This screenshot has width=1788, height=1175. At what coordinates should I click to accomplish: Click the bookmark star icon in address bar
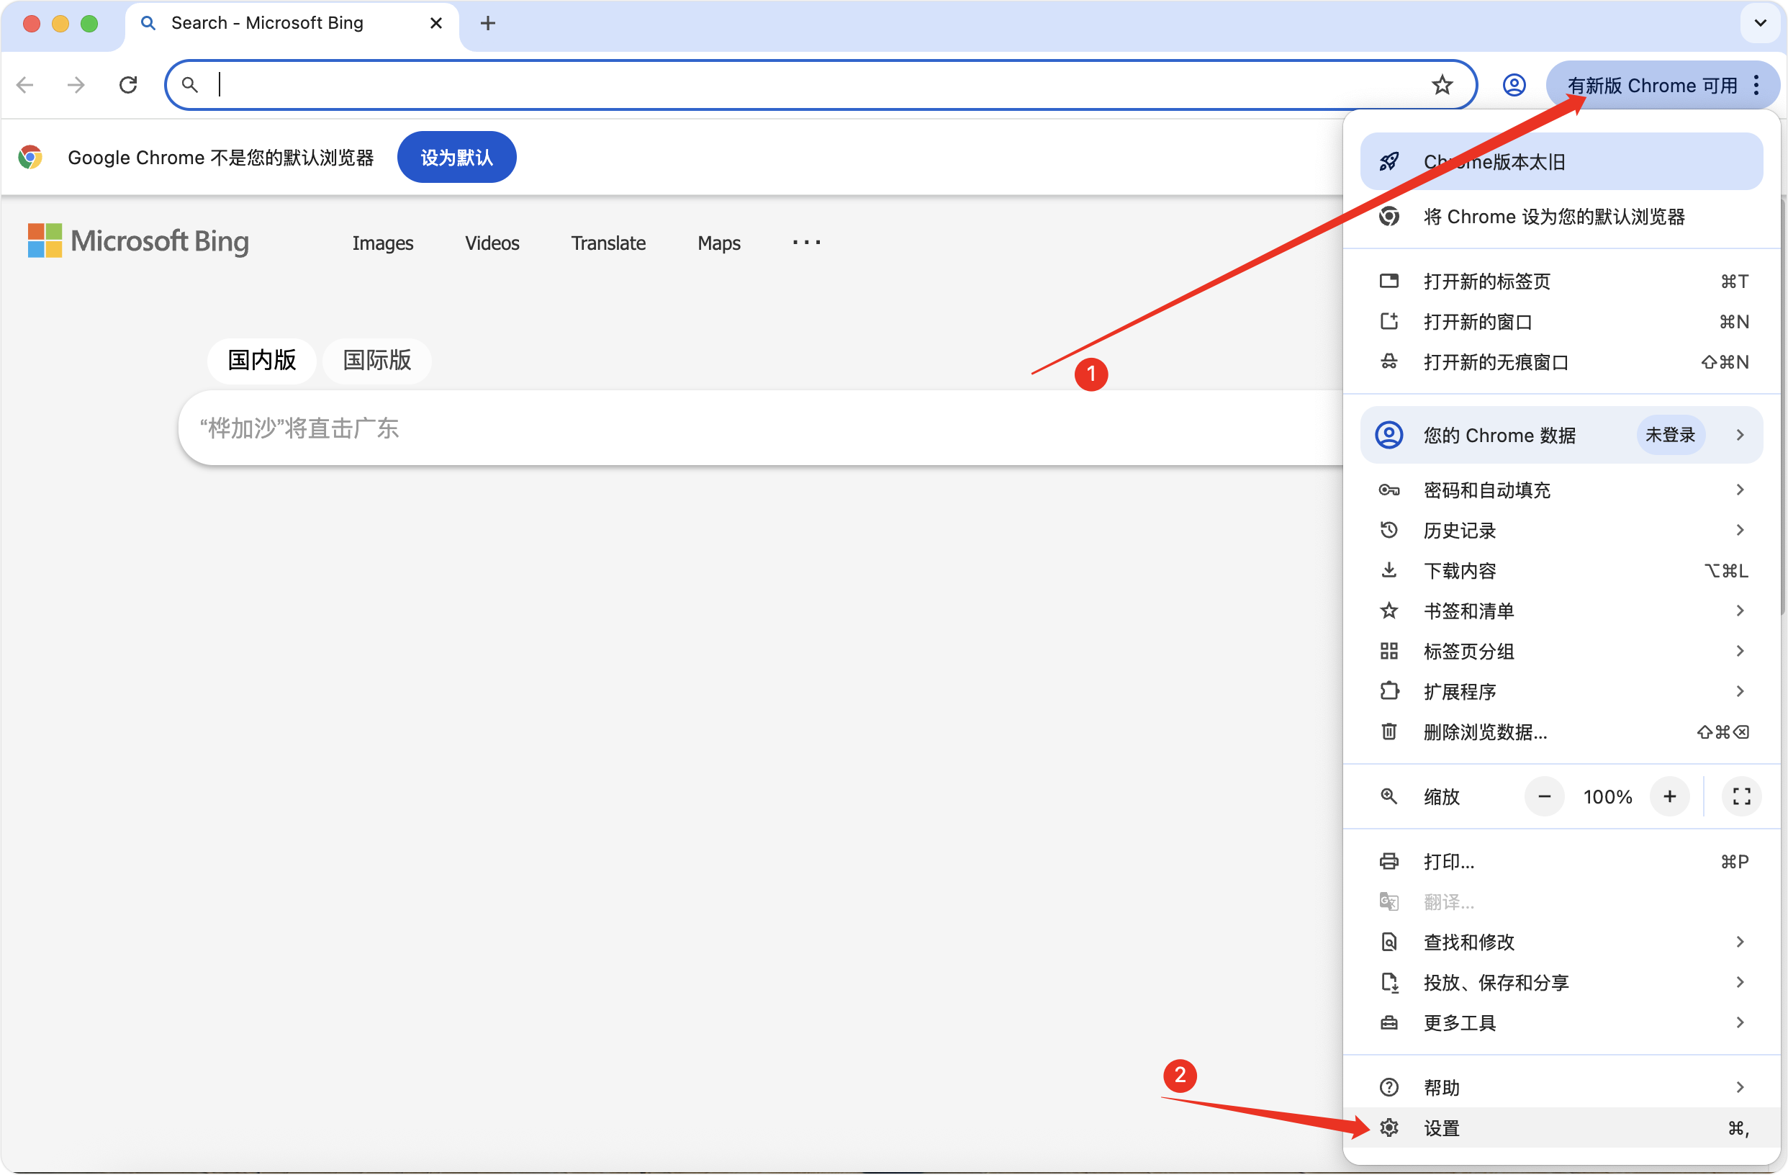1441,85
